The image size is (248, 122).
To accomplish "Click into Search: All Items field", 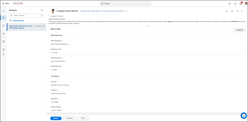I will (24, 15).
